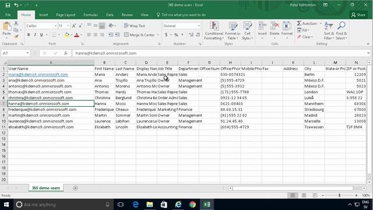Click the Fill Color yellow swatch
The image size is (373, 210).
point(66,35)
